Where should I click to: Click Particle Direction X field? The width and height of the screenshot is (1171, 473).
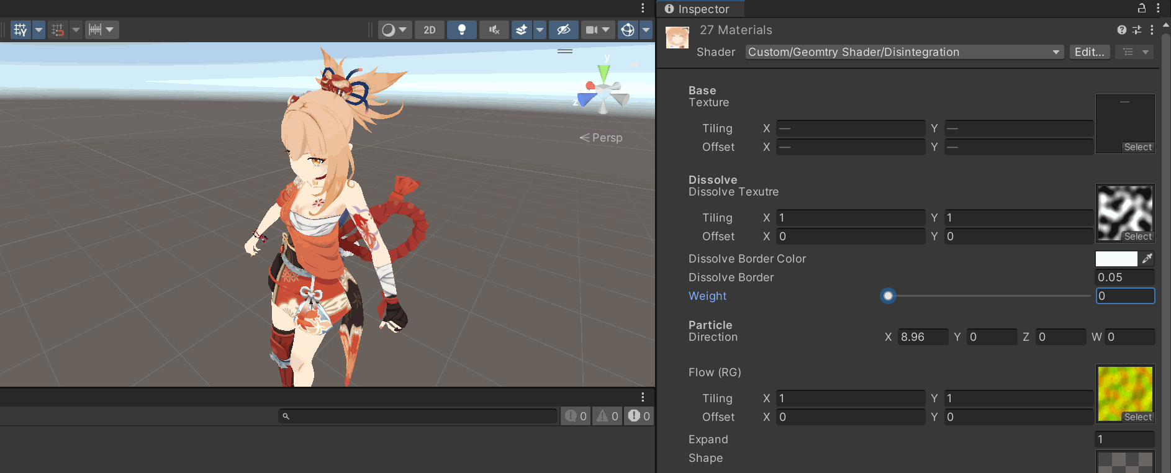pyautogui.click(x=923, y=337)
